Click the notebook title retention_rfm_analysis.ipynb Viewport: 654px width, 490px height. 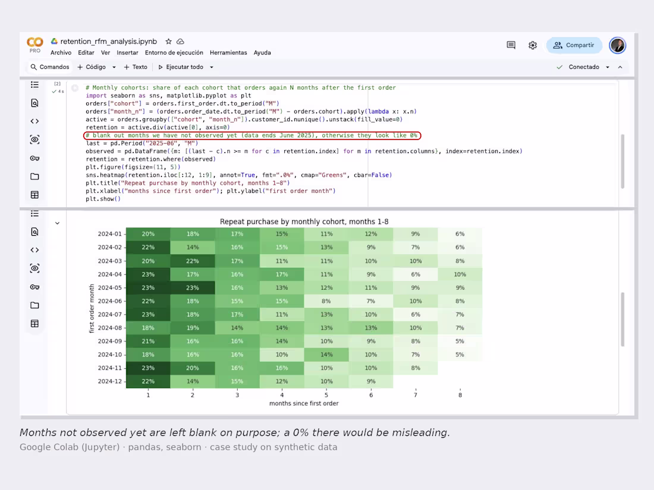108,41
